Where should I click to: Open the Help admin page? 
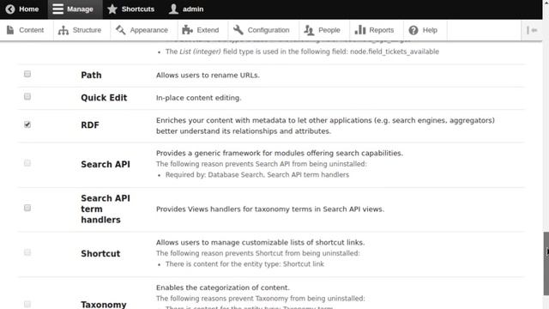pyautogui.click(x=425, y=30)
